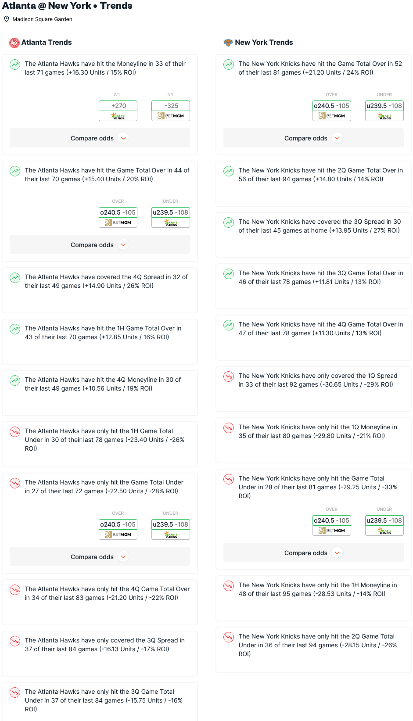Screen dimensions: 413x721
Task: Click BetMGM logo under NY -325 odds
Action: point(171,116)
